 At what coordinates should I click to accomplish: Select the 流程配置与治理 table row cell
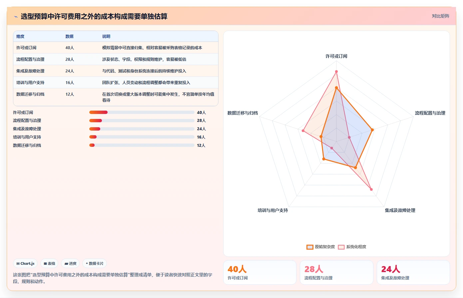pyautogui.click(x=30, y=59)
